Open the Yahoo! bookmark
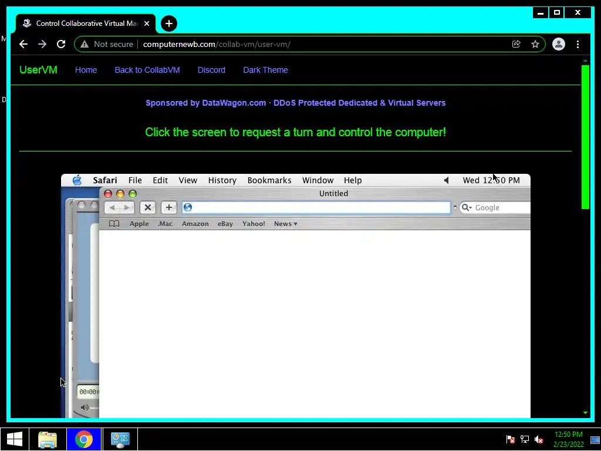This screenshot has height=451, width=601. click(254, 224)
